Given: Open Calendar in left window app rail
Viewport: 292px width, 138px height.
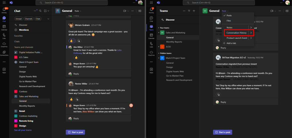Looking at the screenshot, I should click(4, 28).
